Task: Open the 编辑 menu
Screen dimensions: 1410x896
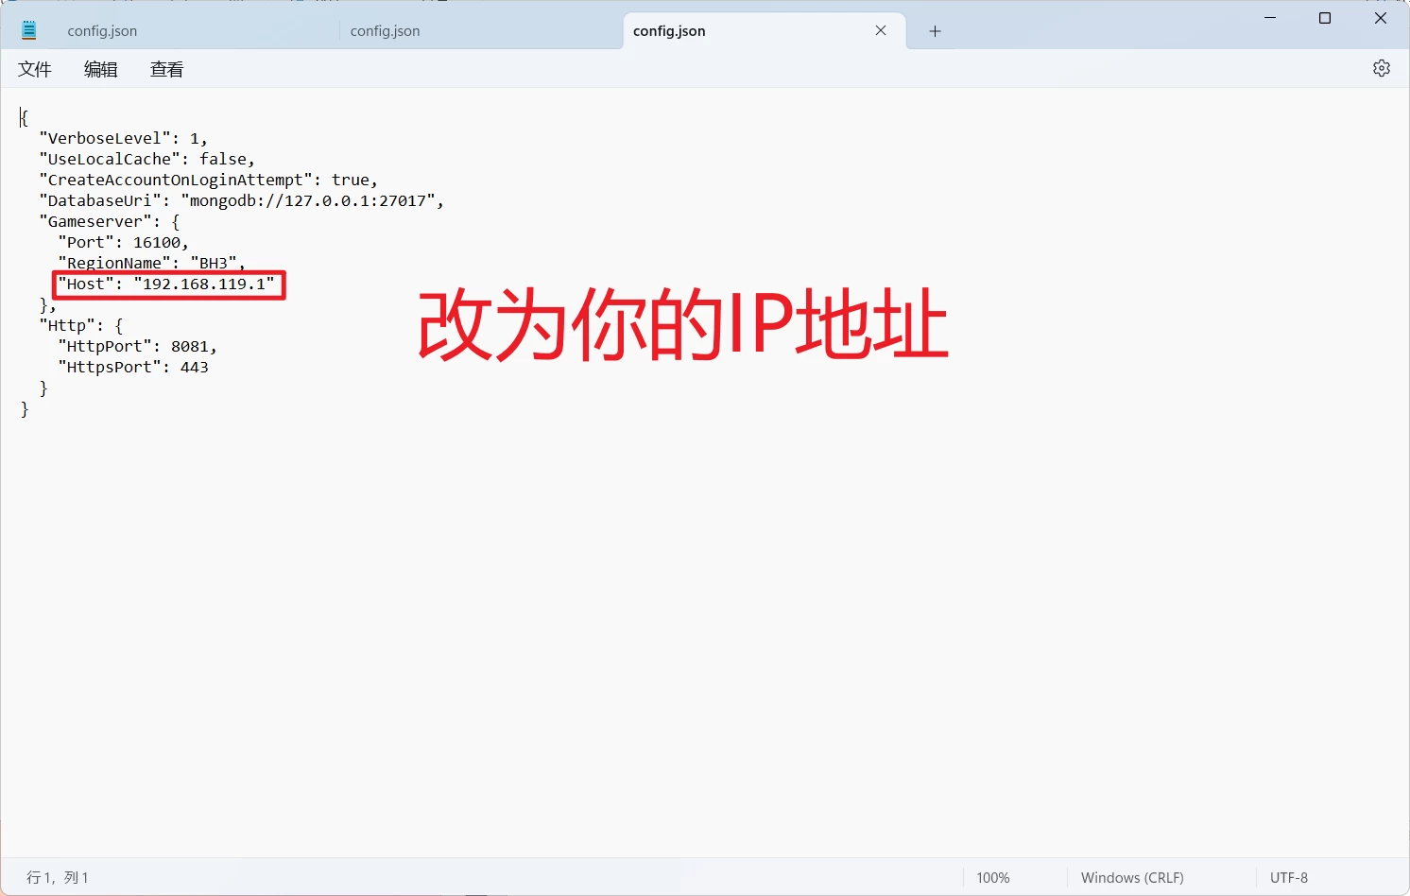Action: pyautogui.click(x=101, y=70)
